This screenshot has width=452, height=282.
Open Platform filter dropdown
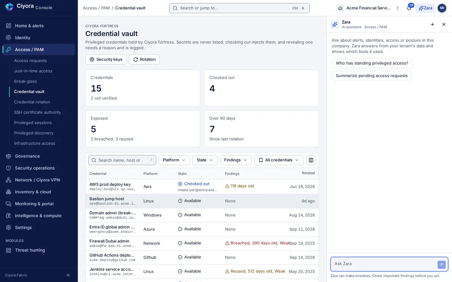tap(174, 160)
